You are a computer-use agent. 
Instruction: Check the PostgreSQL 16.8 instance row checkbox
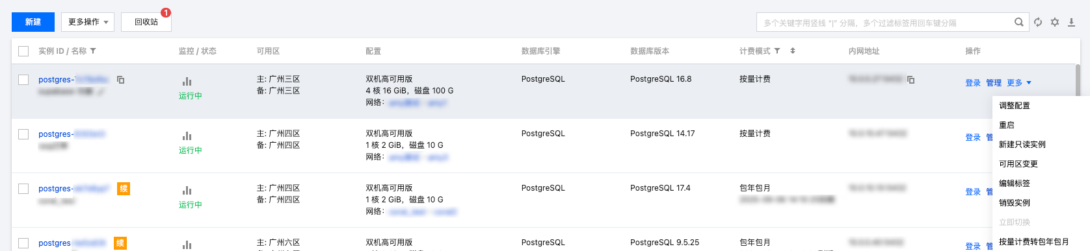click(x=23, y=80)
